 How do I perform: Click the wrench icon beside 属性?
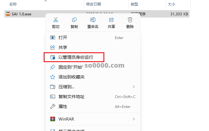click(53, 106)
